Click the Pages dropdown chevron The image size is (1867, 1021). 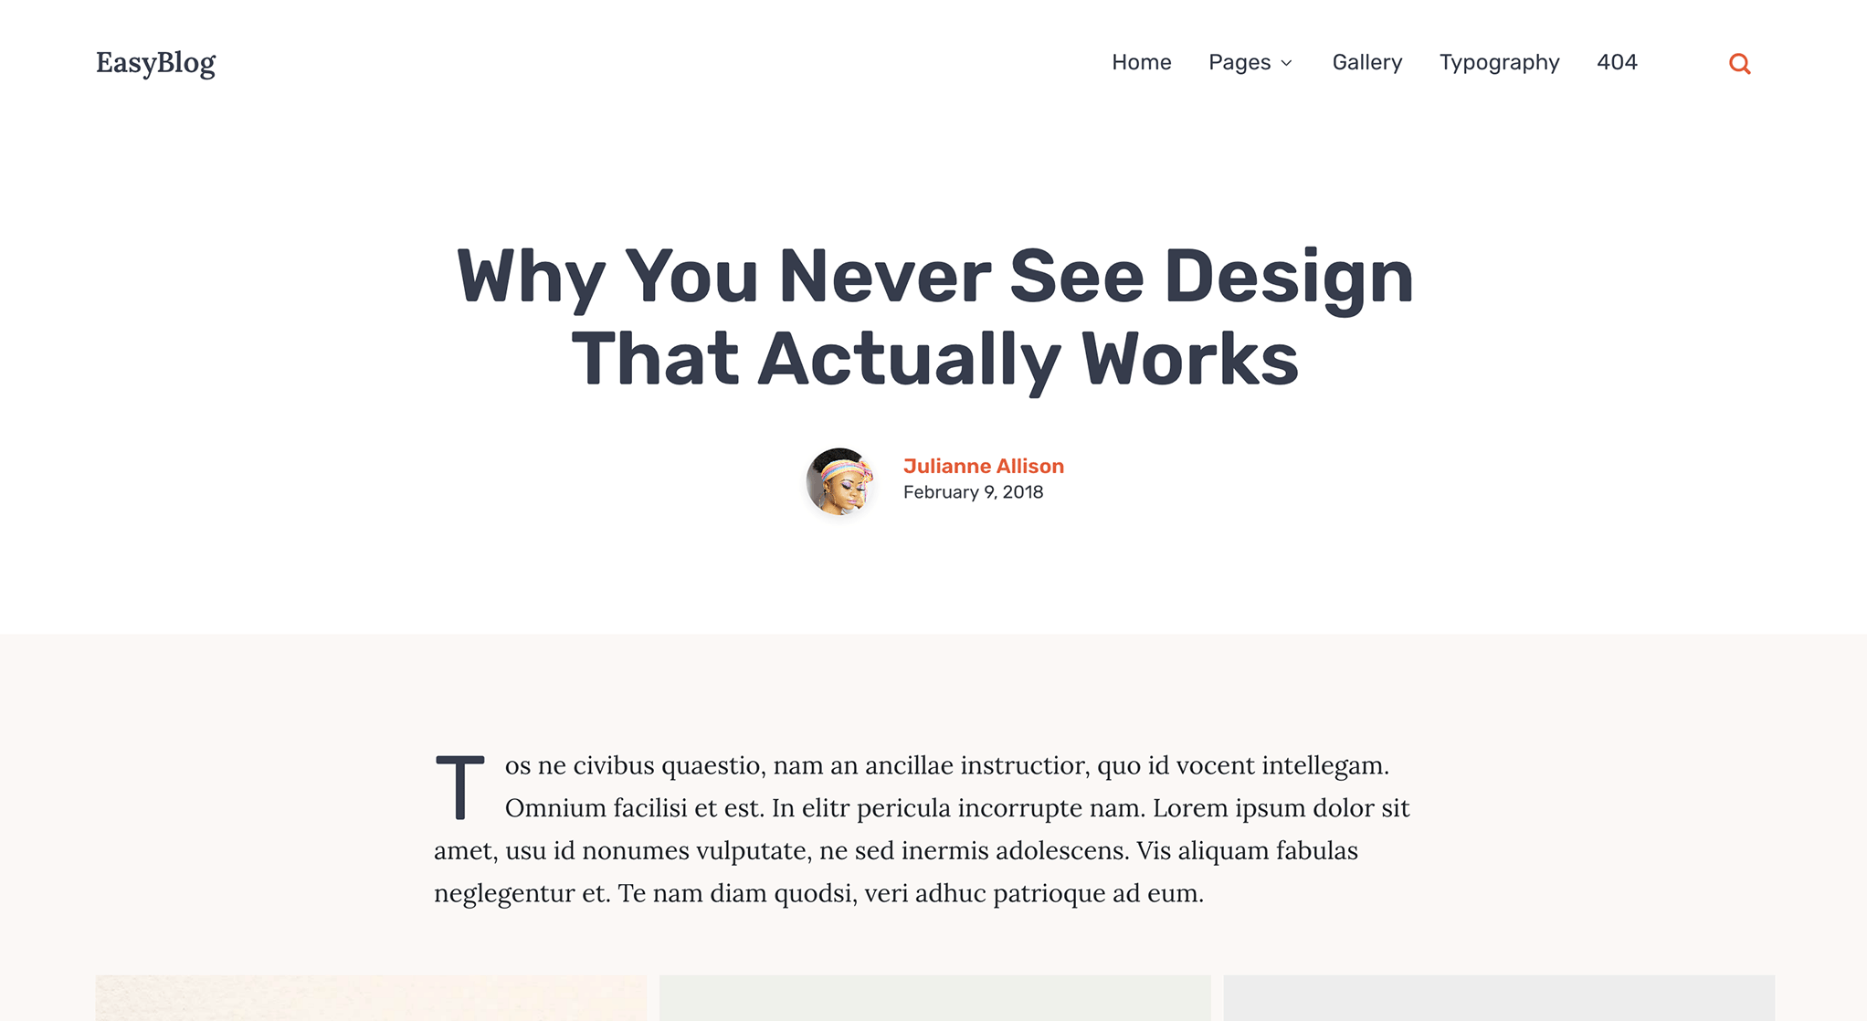click(1289, 63)
